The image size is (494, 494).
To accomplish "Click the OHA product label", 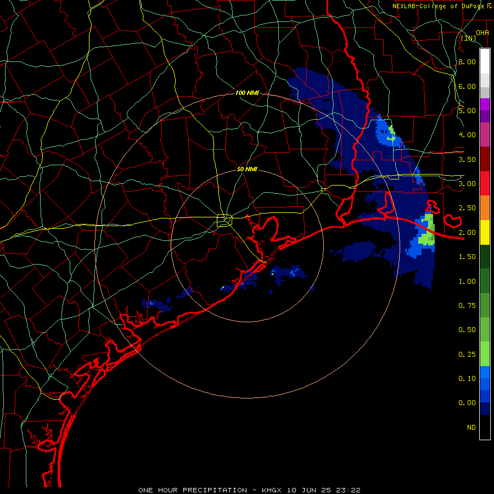I will pos(482,32).
